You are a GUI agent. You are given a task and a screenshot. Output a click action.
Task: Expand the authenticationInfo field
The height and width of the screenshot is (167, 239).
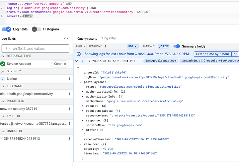(x=83, y=91)
